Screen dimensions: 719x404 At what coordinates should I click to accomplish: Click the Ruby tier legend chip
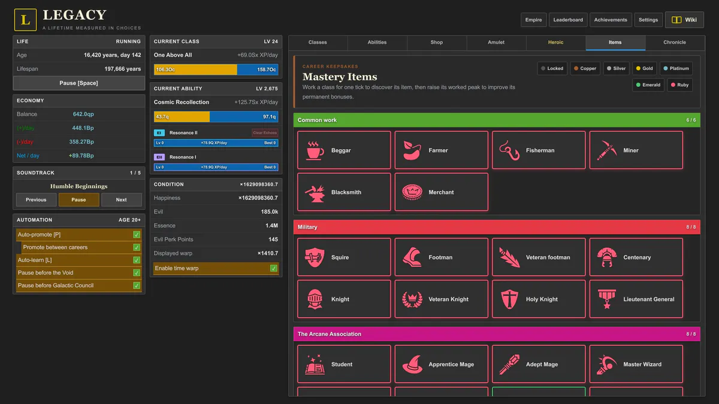tap(679, 85)
